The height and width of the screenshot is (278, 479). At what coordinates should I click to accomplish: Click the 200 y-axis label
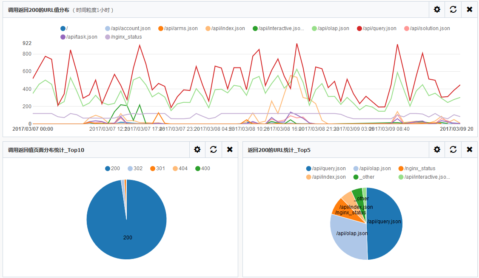pyautogui.click(x=27, y=107)
